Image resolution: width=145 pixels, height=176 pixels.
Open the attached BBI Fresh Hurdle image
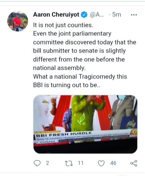pos(85,124)
